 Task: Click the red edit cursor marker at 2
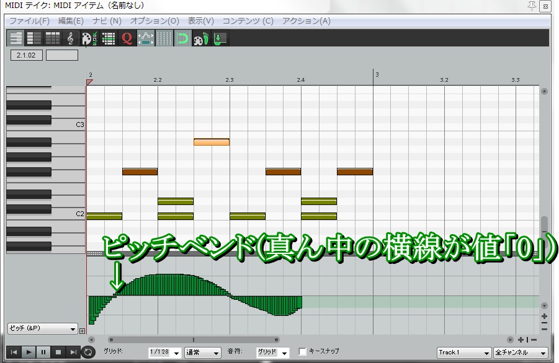pos(89,82)
